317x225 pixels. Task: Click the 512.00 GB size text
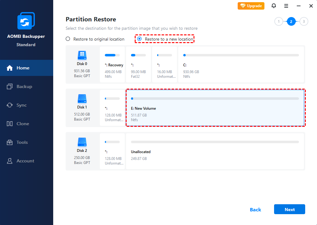(x=82, y=114)
